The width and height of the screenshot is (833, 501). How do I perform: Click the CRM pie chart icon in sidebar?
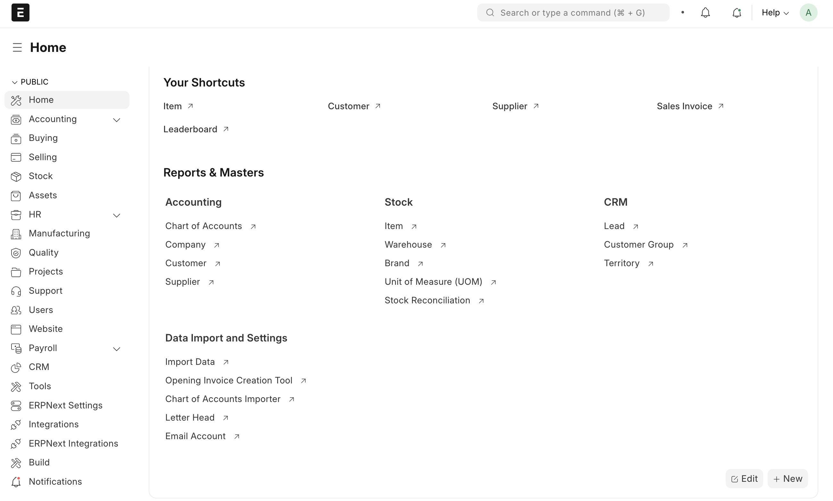point(16,367)
